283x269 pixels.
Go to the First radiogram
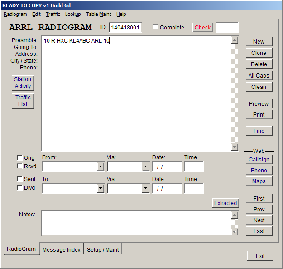coord(259,199)
